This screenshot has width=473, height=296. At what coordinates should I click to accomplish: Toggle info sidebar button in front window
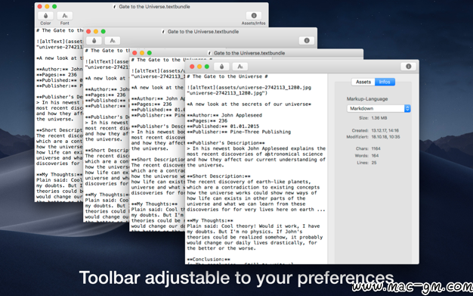pos(409,67)
